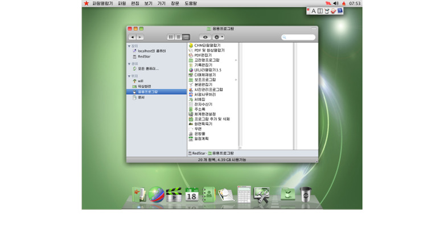Open the 도움말 help menu
This screenshot has width=444, height=232.
[191, 3]
